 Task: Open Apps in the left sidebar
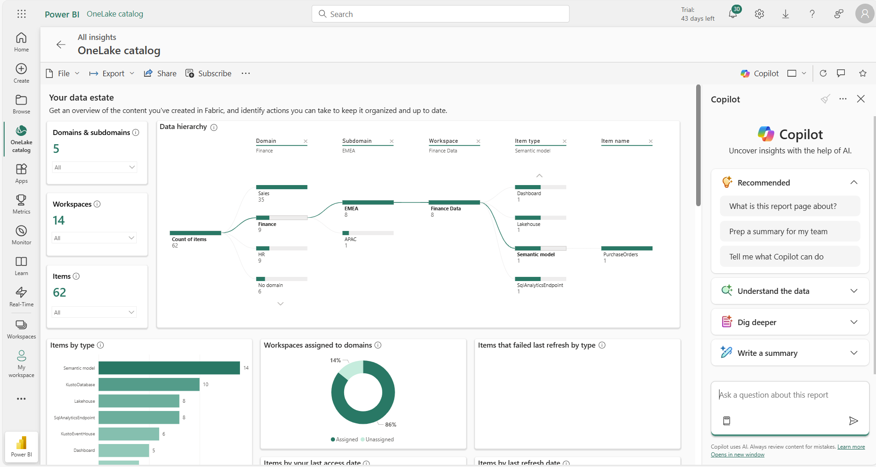click(x=21, y=174)
